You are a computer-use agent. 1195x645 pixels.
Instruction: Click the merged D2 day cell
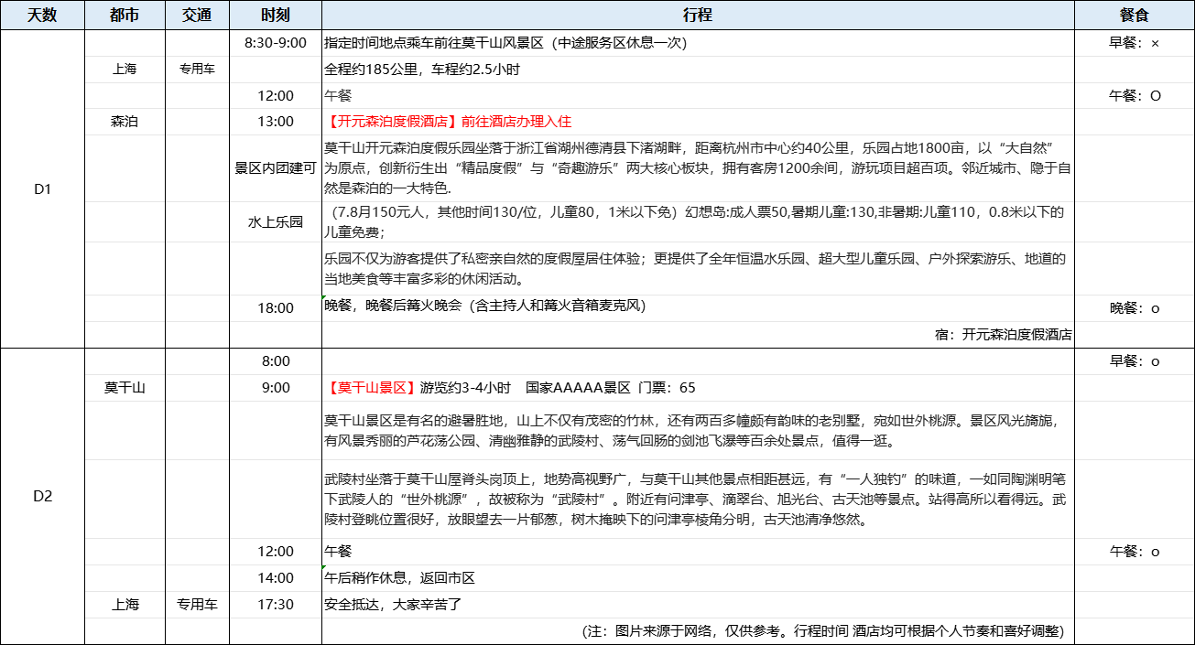[42, 496]
